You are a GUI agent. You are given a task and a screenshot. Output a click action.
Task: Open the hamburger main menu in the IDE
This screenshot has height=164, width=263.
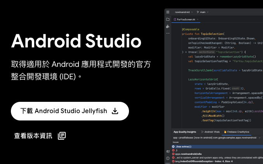click(x=168, y=12)
